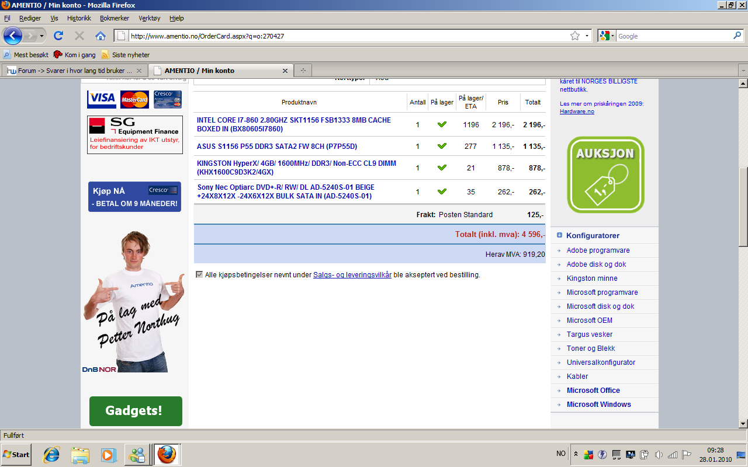
Task: Close the AMENTIO / Min konto tab
Action: (285, 71)
